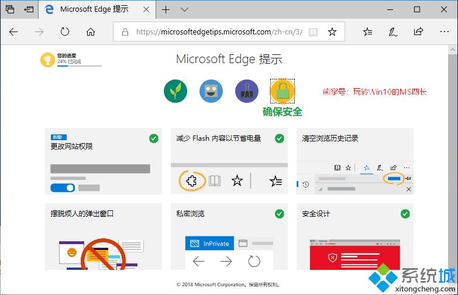Add notes with the pen icon

(392, 32)
